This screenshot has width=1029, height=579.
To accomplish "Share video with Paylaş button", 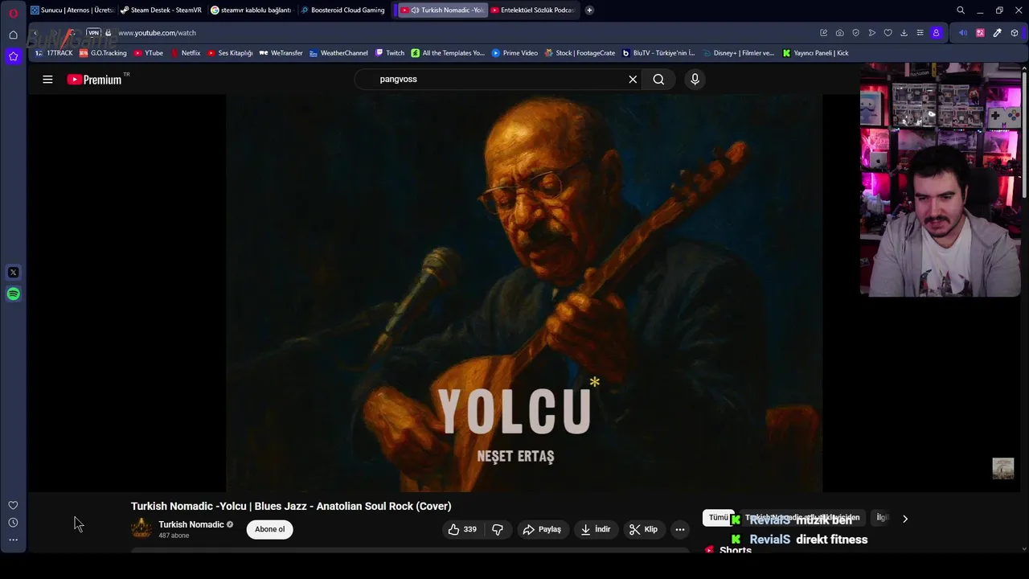I will pos(542,529).
